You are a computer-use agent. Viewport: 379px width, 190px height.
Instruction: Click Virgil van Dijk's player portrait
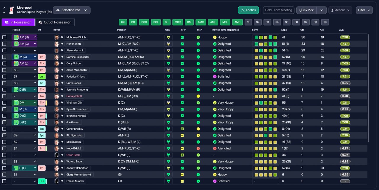click(x=57, y=103)
